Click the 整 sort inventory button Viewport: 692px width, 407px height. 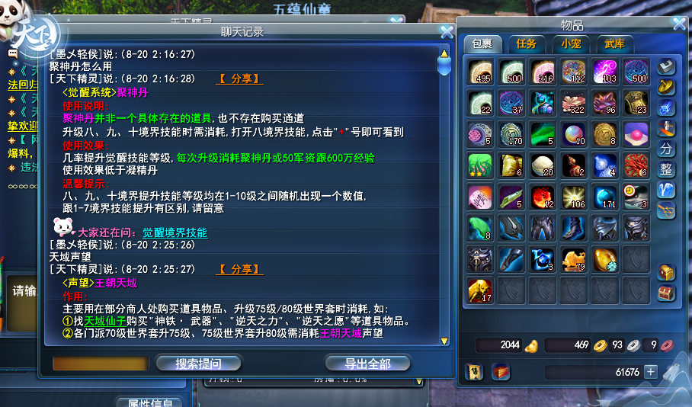tap(666, 169)
